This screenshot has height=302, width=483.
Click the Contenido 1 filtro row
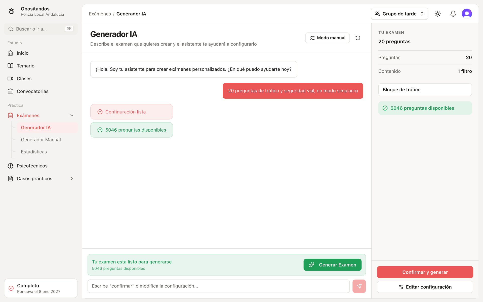click(425, 71)
